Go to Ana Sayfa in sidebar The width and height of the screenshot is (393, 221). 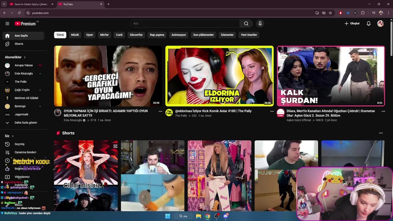tap(23, 36)
